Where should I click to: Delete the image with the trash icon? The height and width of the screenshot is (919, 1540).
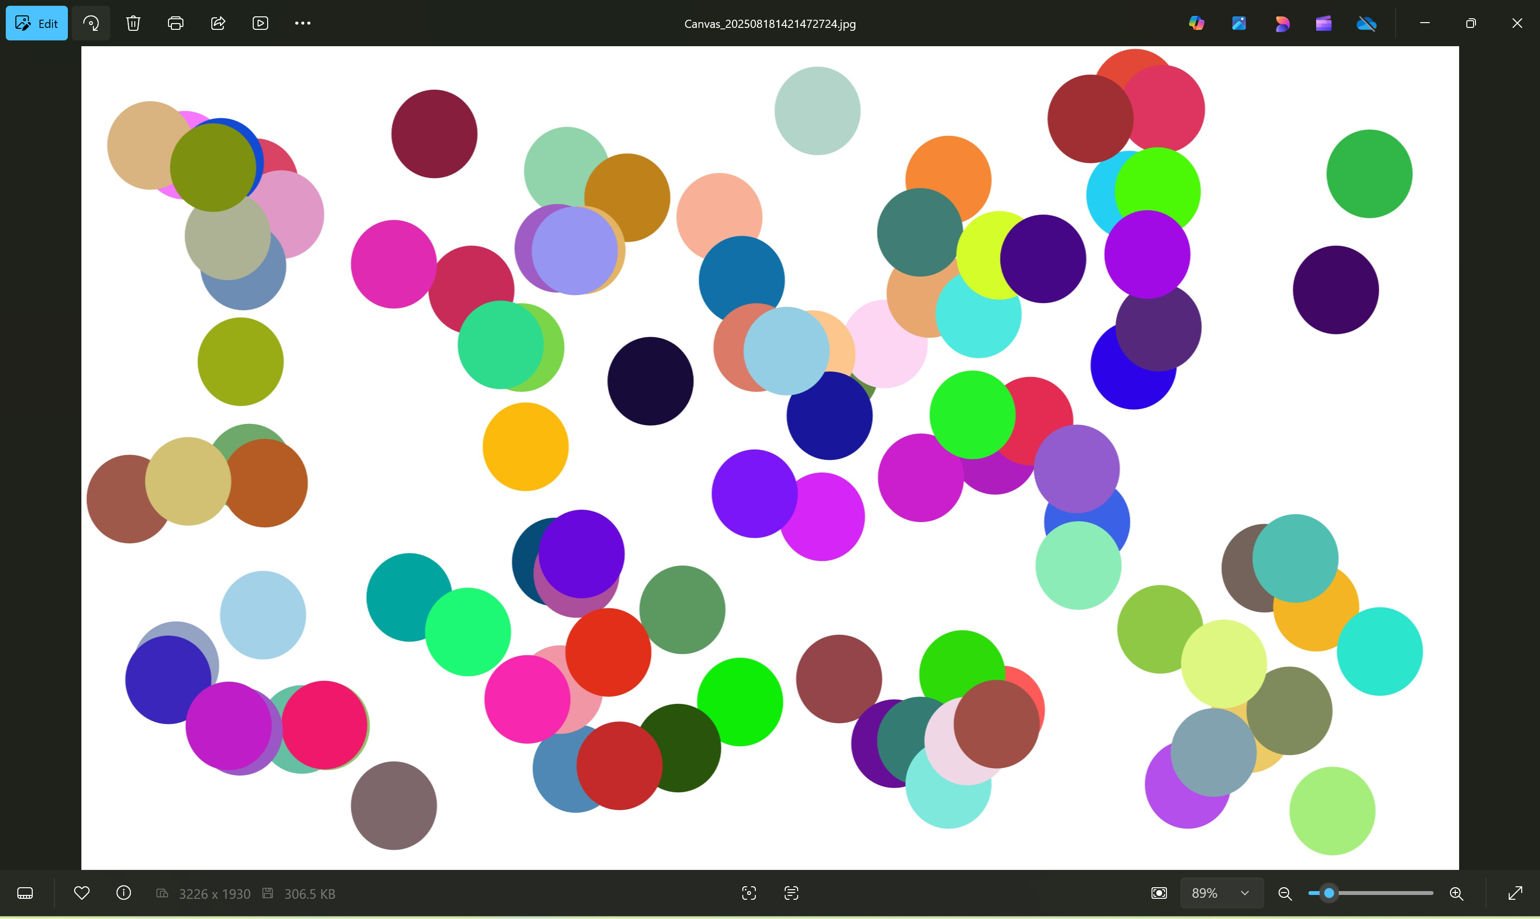[x=133, y=24]
